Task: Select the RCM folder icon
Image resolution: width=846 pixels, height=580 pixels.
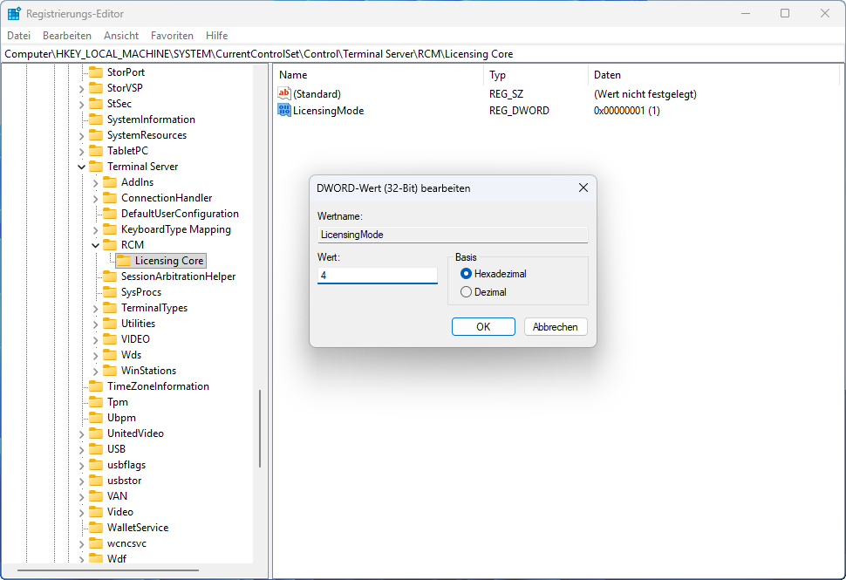Action: tap(110, 245)
